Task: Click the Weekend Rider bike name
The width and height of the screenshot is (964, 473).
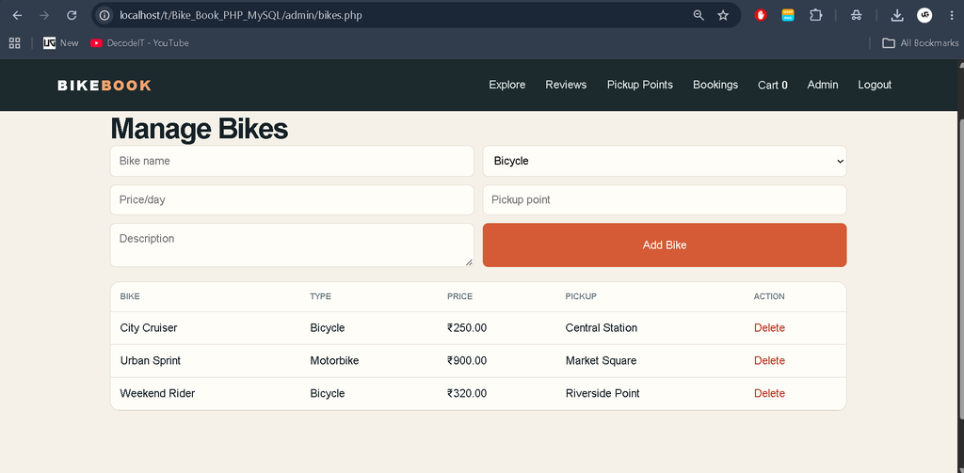Action: click(157, 393)
